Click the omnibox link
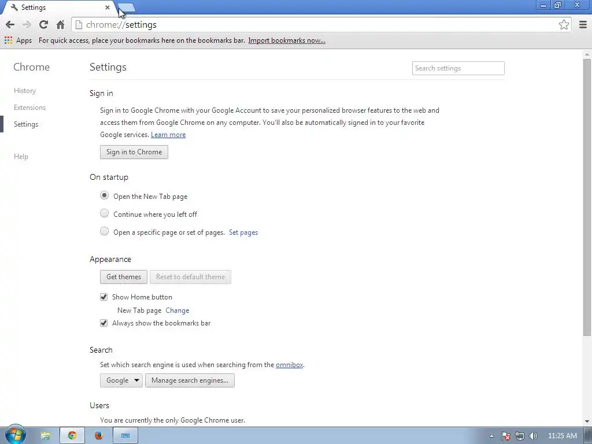This screenshot has width=592, height=444. point(290,365)
